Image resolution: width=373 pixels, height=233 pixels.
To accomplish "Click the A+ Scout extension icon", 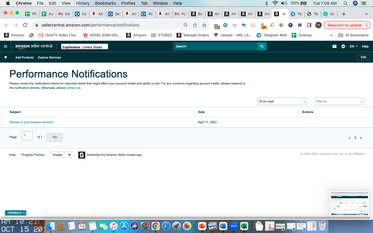I will 253,25.
